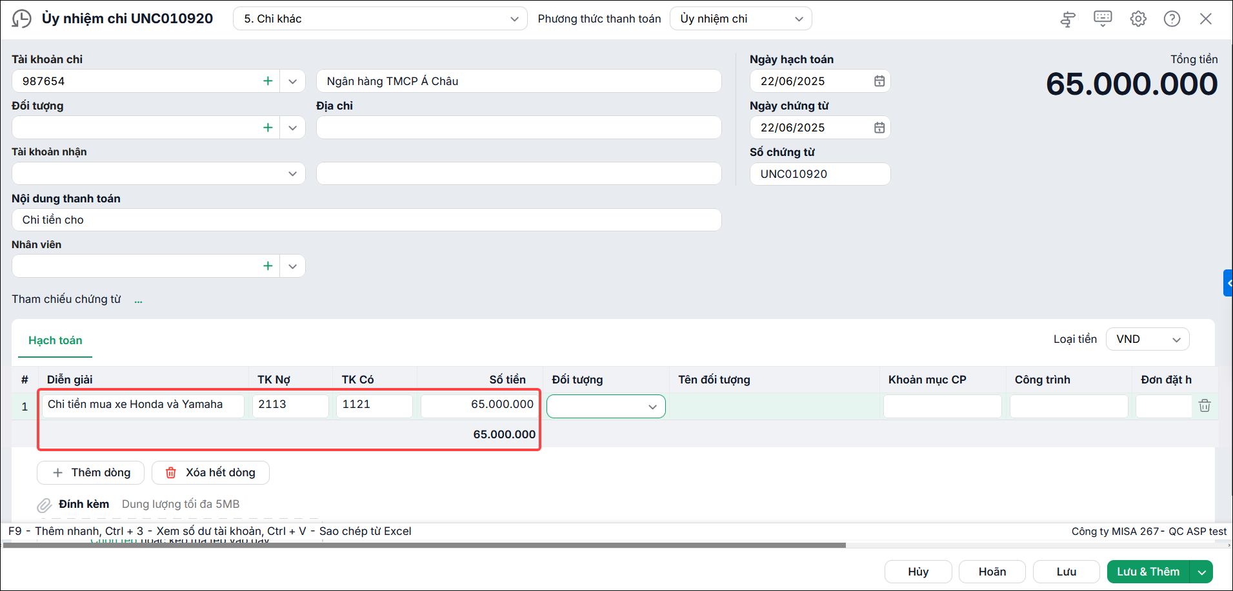1233x591 pixels.
Task: Switch to the Hạch toán tab
Action: 55,340
